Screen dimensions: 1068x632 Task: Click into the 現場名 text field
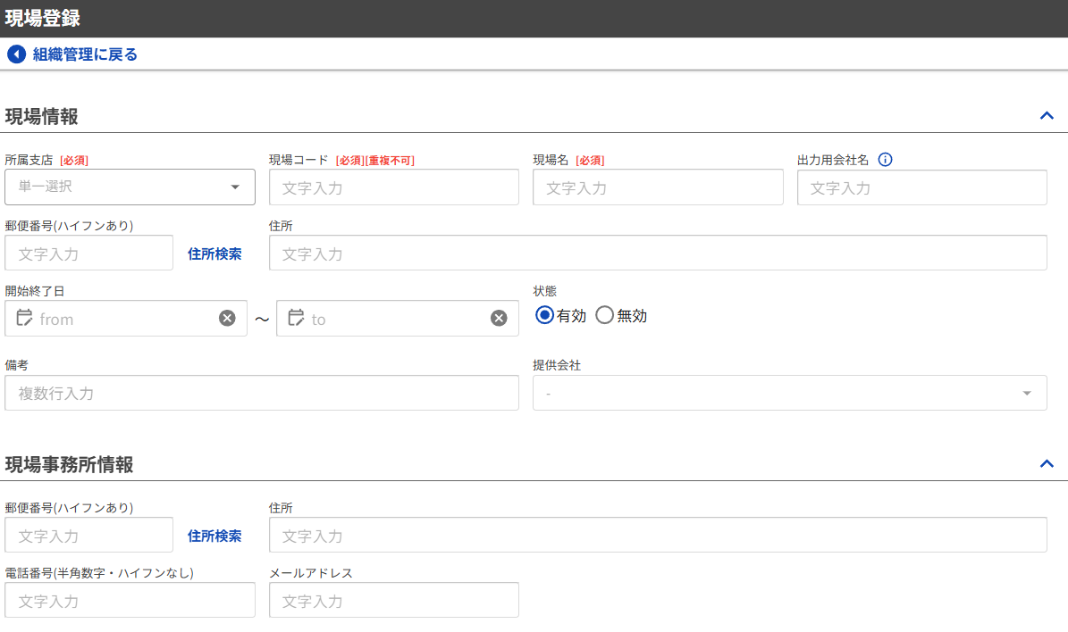click(657, 187)
